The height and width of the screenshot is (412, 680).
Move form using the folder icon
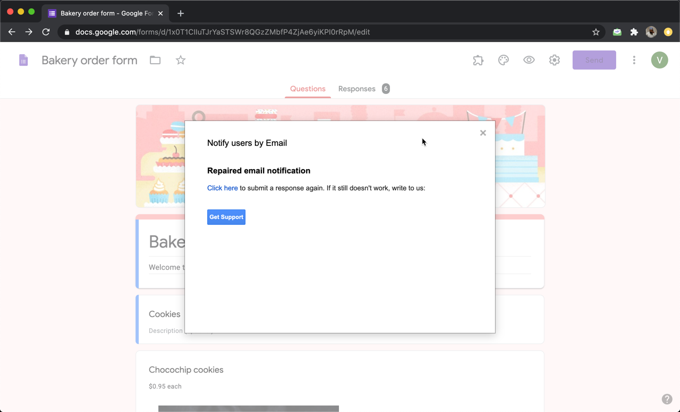(155, 60)
